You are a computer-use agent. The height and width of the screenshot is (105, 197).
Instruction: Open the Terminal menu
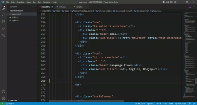click(x=47, y=2)
